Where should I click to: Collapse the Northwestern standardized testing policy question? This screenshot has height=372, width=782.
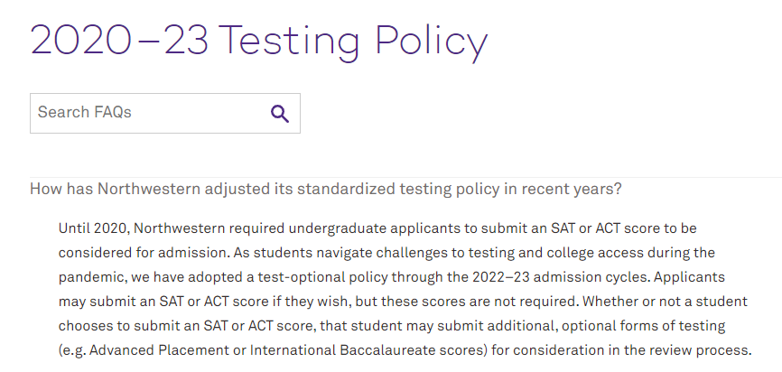point(326,190)
